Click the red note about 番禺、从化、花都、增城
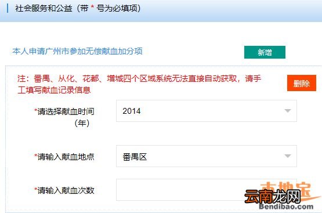322x213 pixels. click(139, 84)
